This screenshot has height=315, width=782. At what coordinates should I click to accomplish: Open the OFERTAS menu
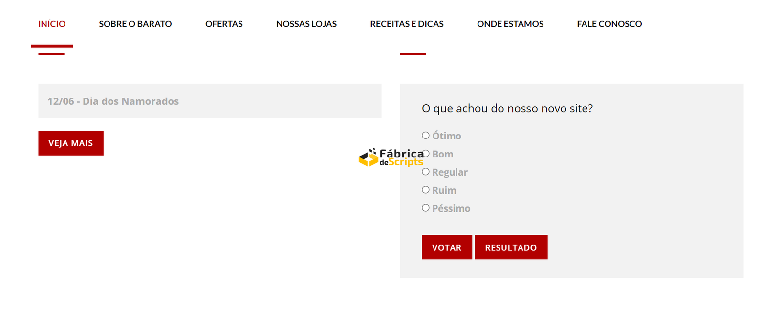coord(224,24)
